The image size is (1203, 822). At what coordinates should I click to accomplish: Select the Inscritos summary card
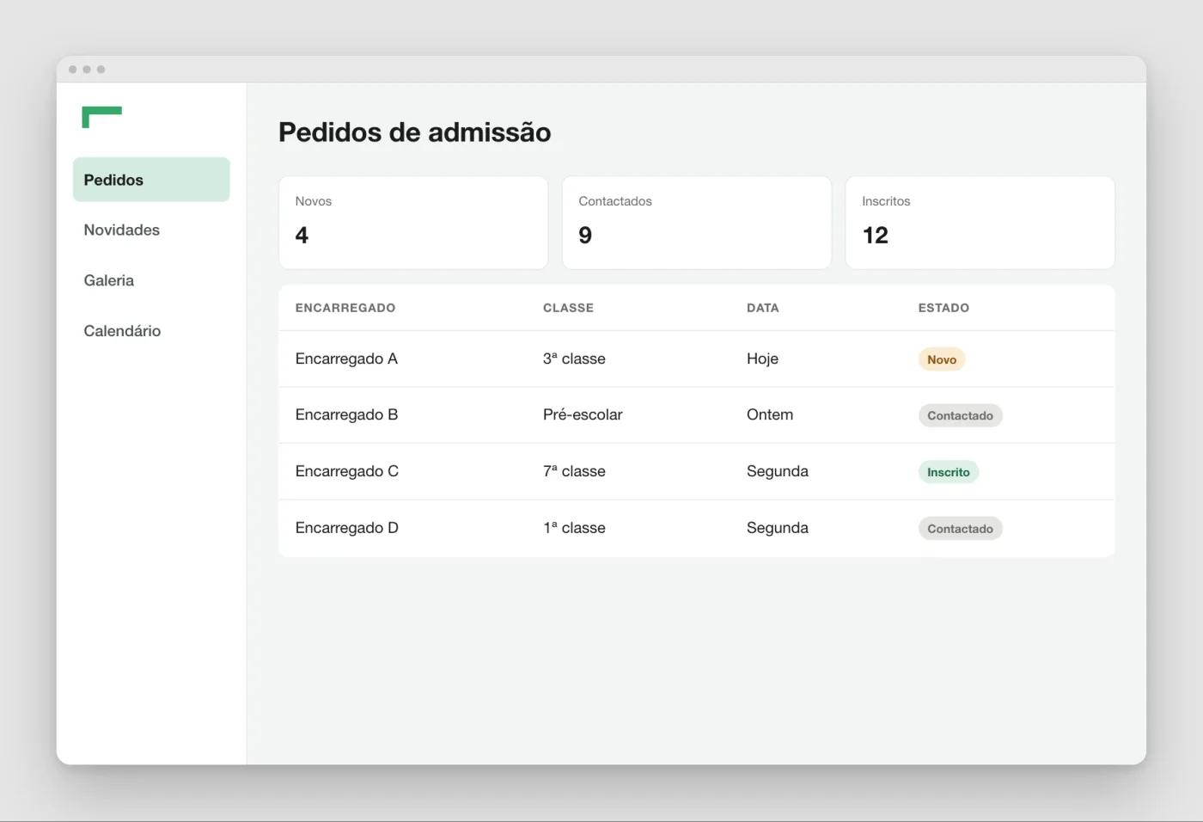[x=980, y=223]
